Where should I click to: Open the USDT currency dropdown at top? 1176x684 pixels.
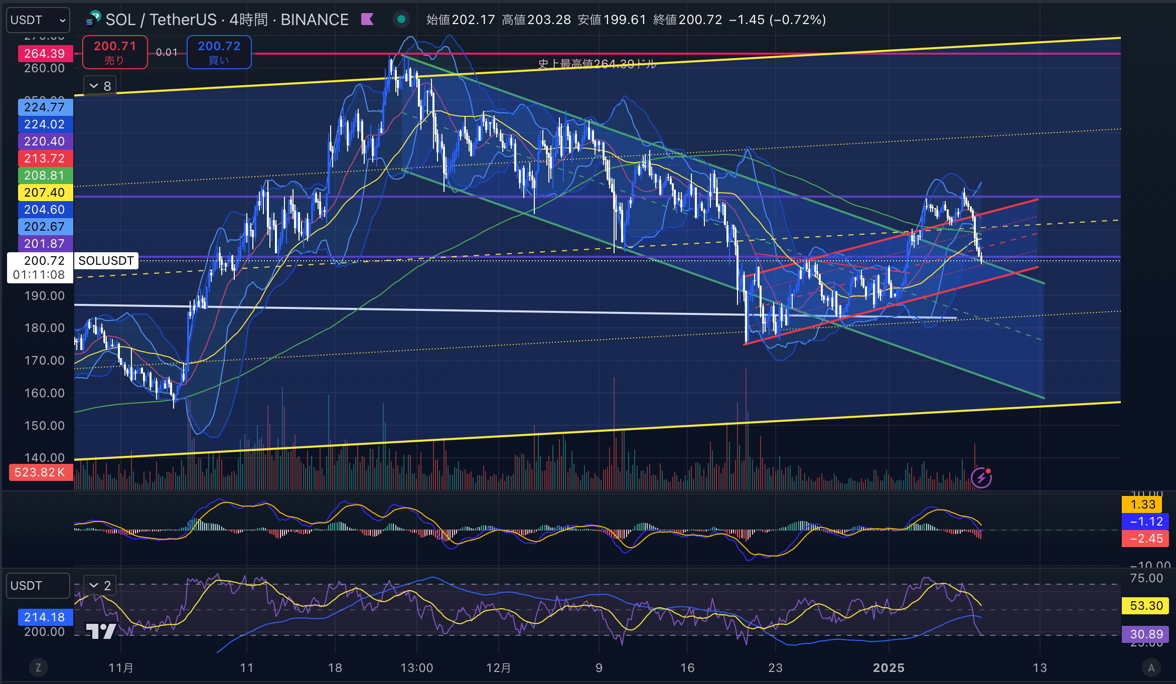[x=38, y=20]
